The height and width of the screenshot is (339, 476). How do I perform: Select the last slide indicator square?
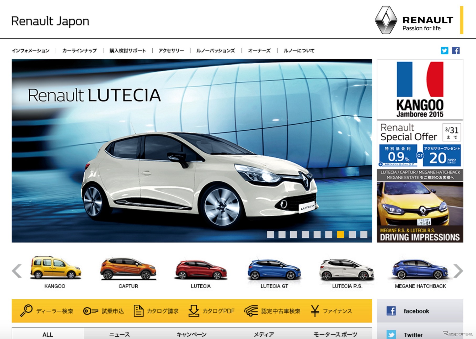point(364,234)
